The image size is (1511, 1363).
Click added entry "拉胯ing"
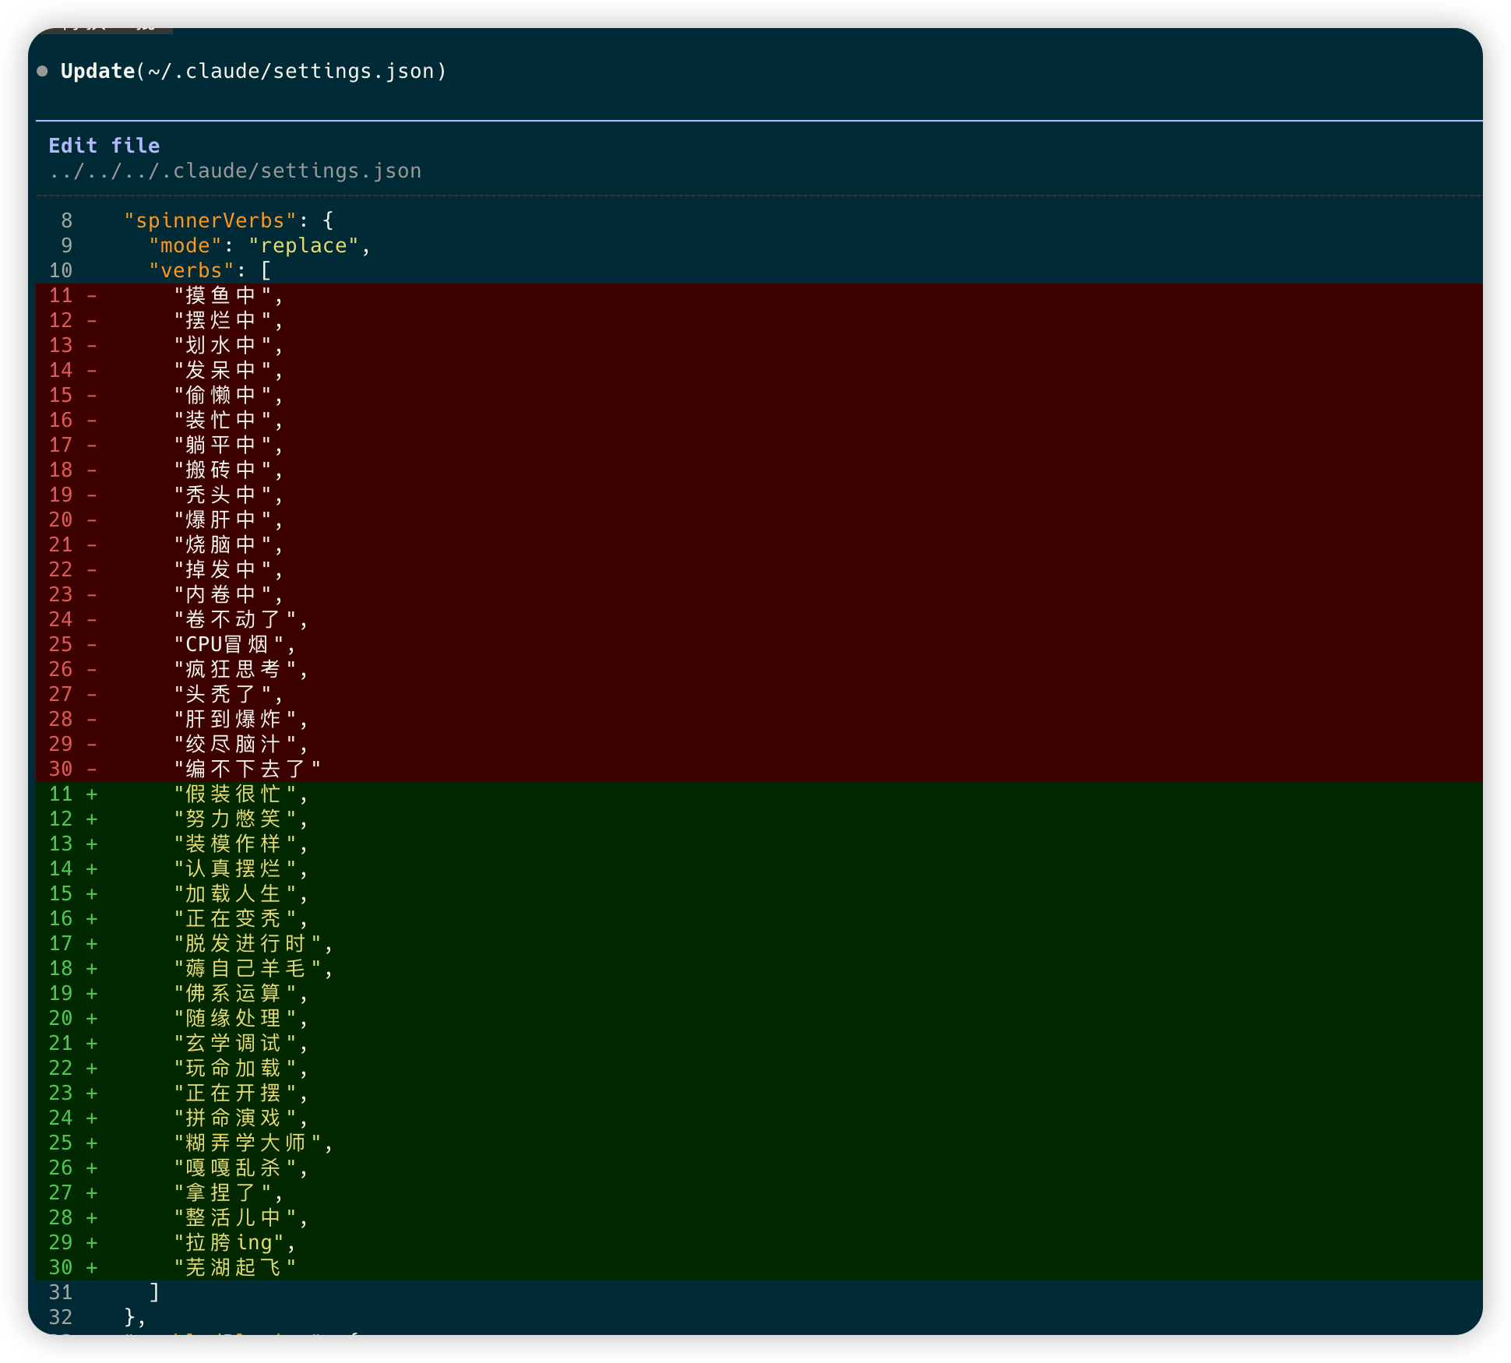tap(229, 1242)
